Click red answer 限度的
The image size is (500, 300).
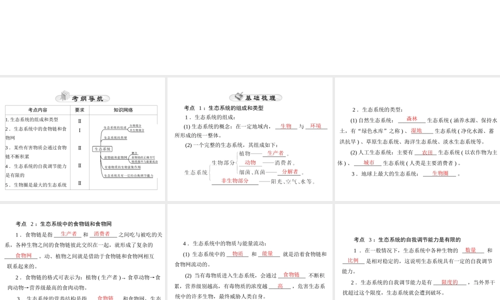[x=449, y=282]
